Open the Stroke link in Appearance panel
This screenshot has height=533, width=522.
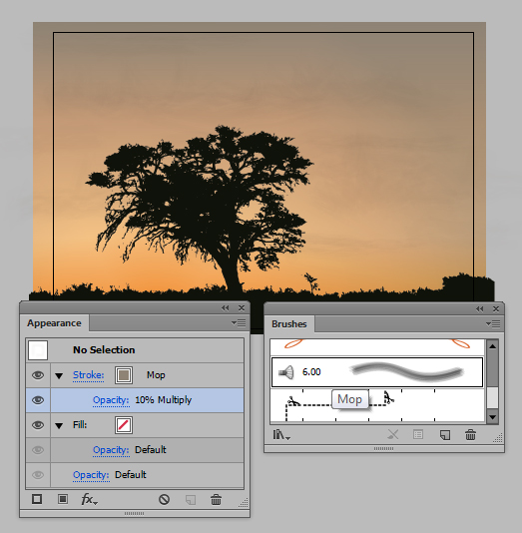89,375
